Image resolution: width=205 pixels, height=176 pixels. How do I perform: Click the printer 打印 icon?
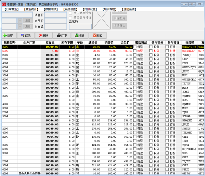[59, 35]
